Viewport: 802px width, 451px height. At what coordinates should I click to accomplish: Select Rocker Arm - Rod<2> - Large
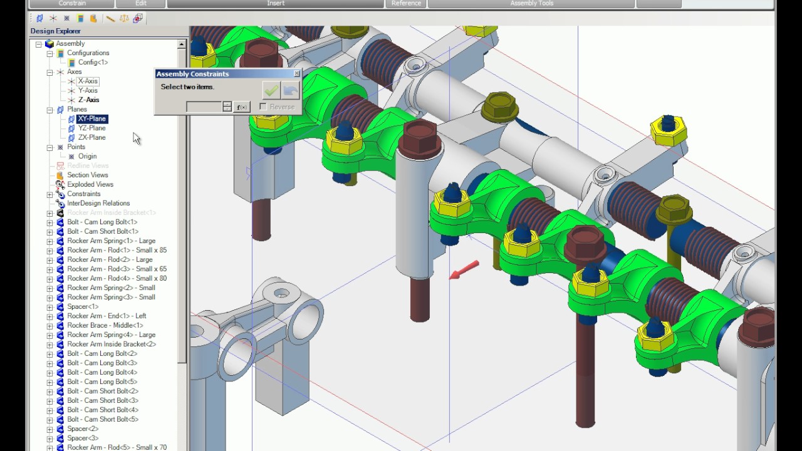pos(110,260)
